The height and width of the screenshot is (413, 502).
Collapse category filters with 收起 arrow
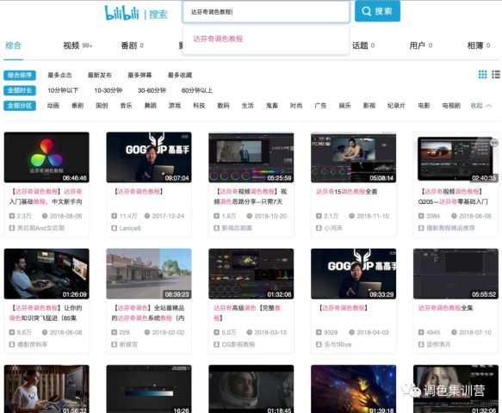click(x=480, y=106)
